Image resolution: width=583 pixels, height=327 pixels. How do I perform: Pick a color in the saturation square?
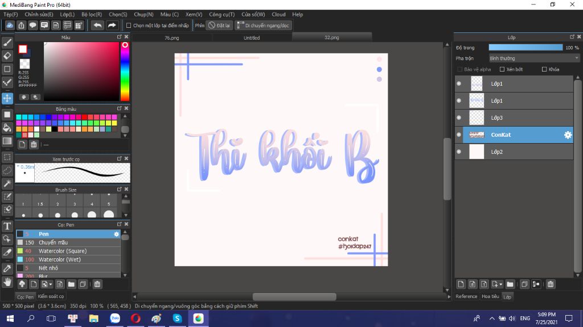click(81, 71)
